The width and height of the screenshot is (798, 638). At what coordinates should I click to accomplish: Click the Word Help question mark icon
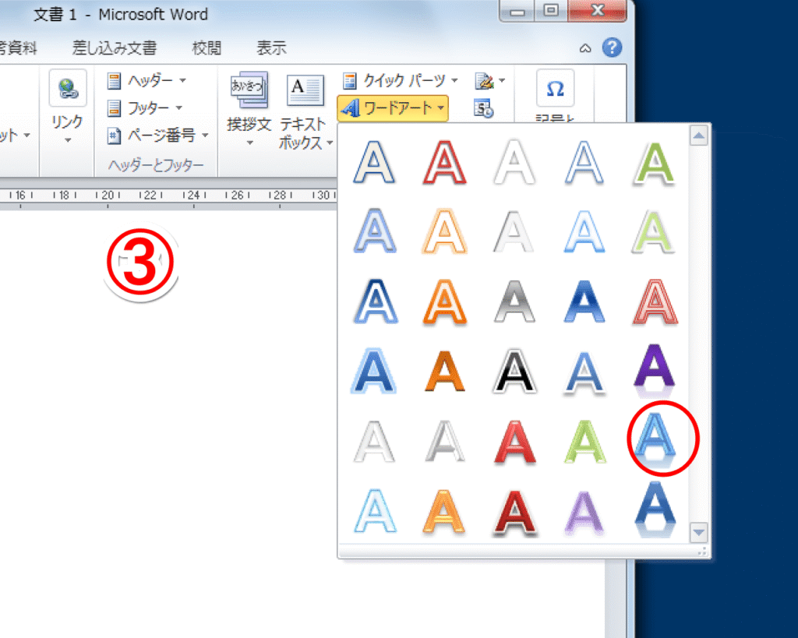[612, 48]
